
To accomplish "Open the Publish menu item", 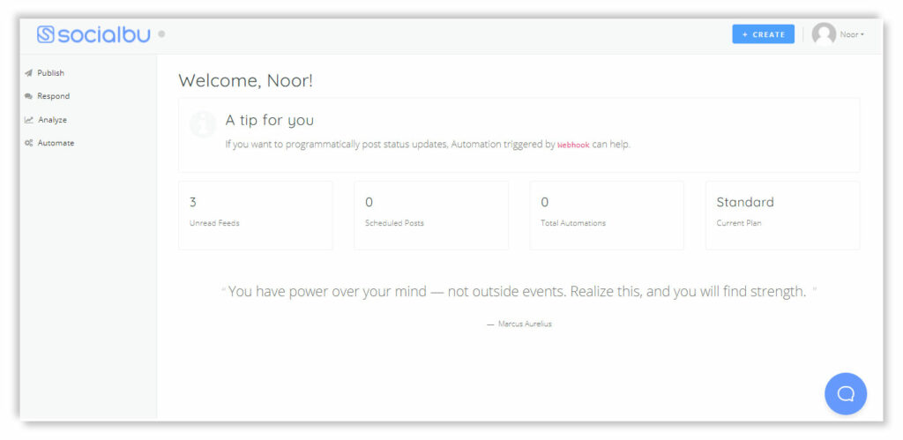I will (x=50, y=73).
